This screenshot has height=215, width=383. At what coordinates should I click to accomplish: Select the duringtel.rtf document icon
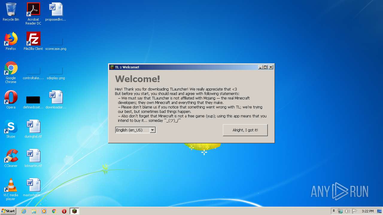[33, 129]
